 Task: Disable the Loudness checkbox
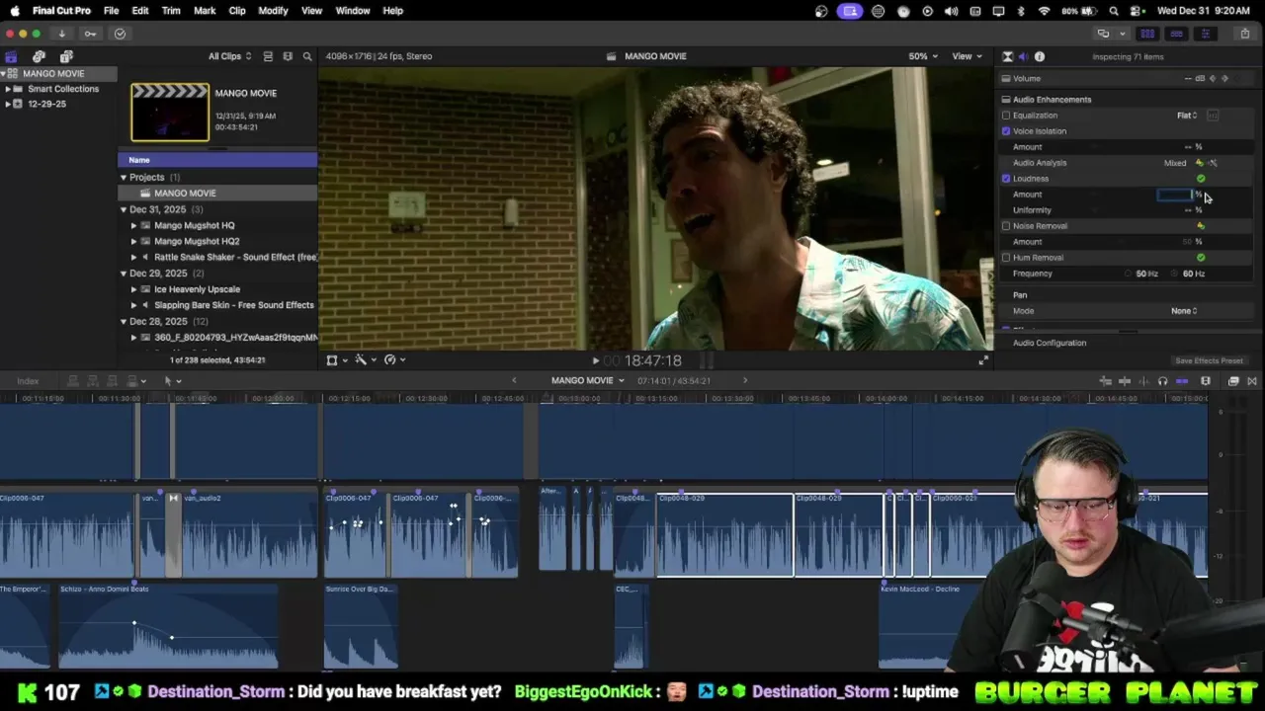coord(1006,179)
